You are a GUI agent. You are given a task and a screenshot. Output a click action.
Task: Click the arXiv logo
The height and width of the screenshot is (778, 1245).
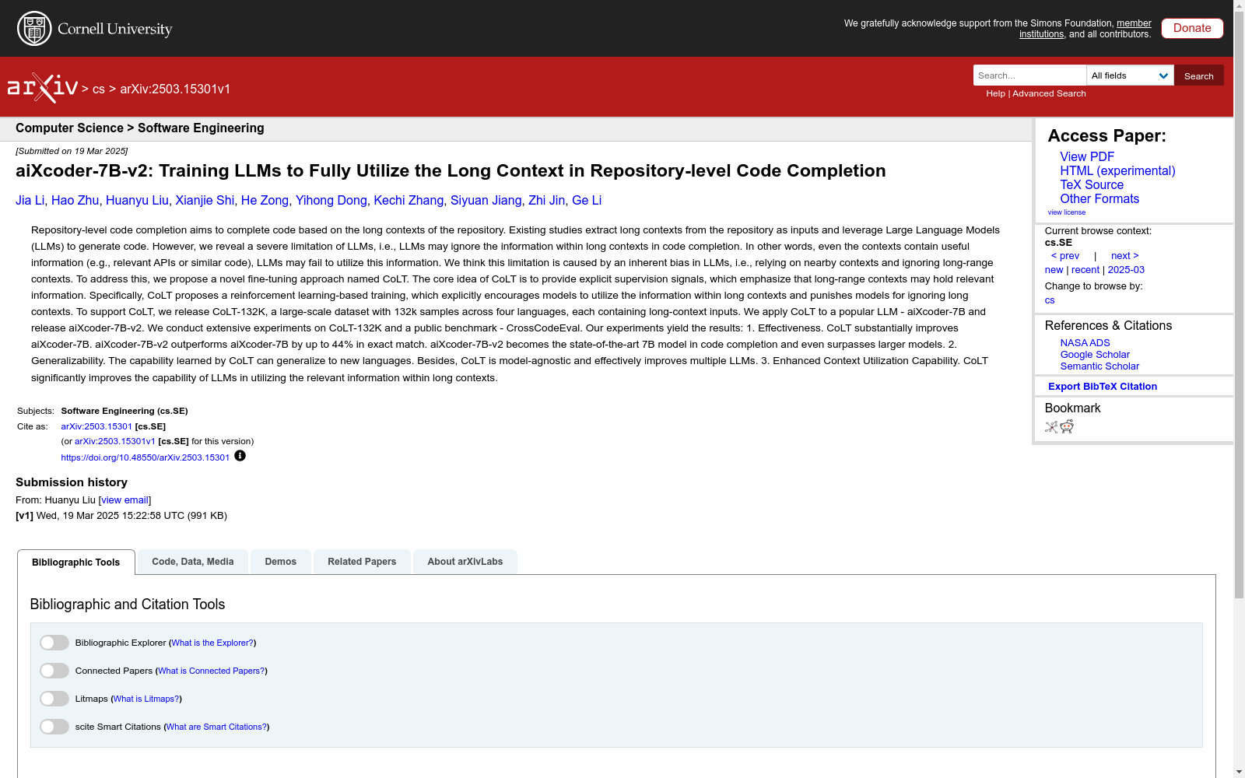click(43, 88)
